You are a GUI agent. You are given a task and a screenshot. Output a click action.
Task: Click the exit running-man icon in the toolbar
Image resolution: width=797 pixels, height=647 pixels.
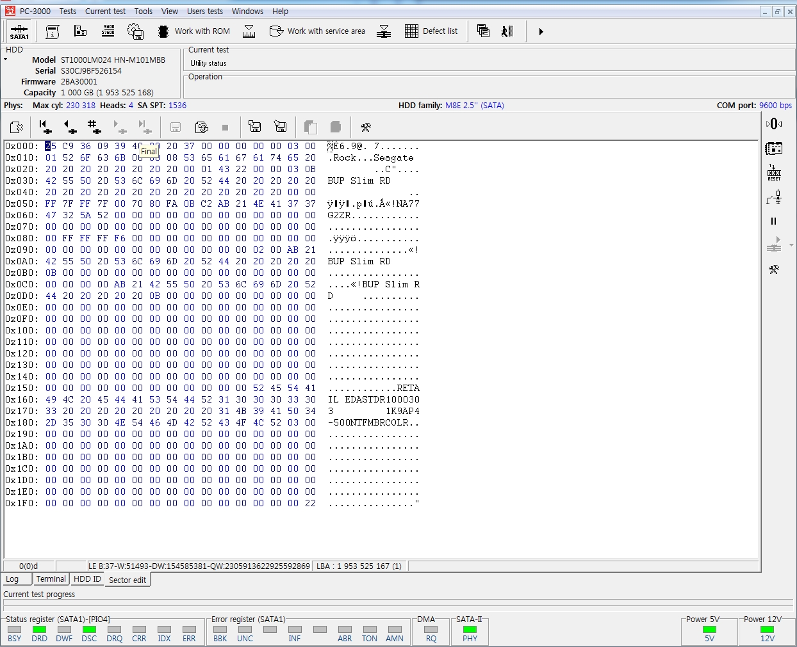(x=507, y=31)
